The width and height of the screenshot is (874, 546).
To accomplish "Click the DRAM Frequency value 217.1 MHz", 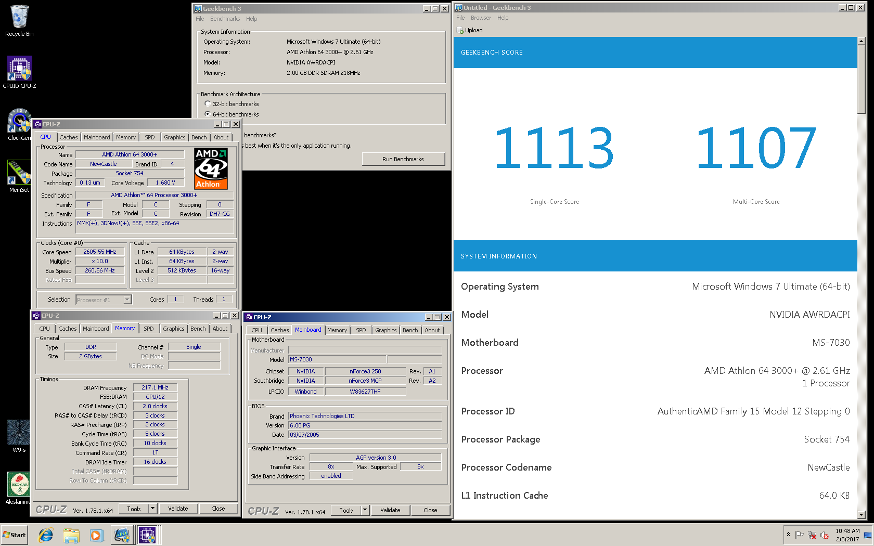I will pyautogui.click(x=155, y=387).
